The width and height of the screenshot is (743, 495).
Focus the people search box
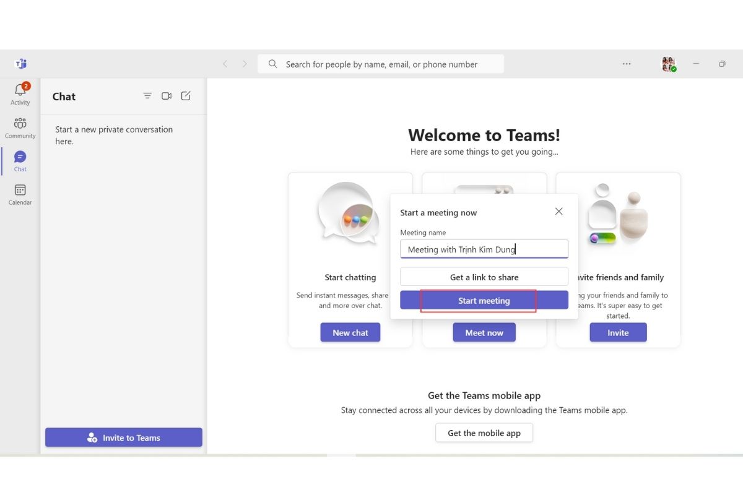(381, 64)
